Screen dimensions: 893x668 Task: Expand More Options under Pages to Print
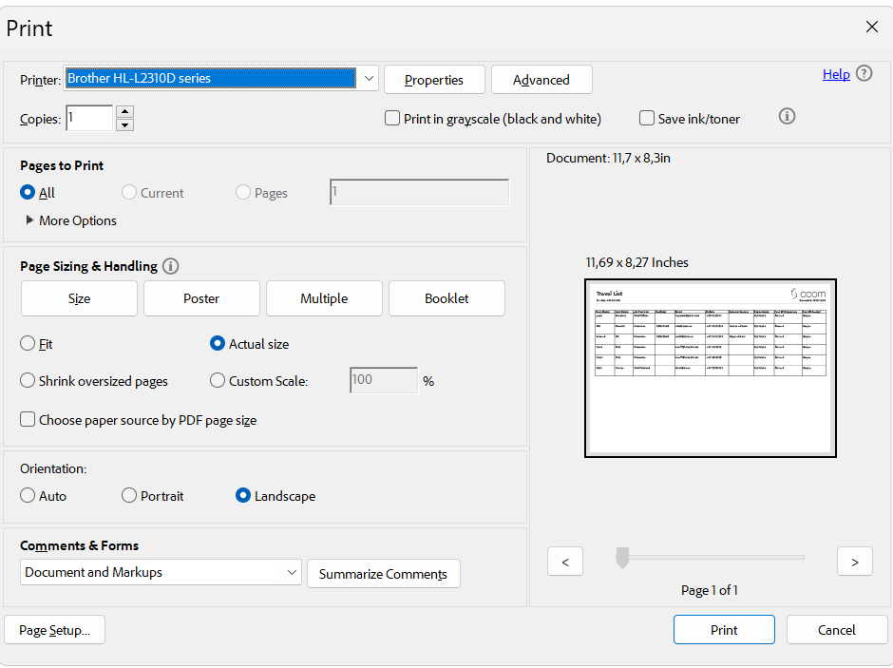tap(70, 220)
